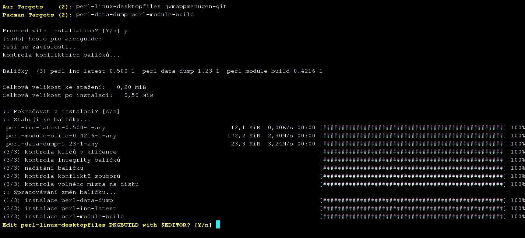Click the jwmappmenugen-git AUR target
This screenshot has height=238, width=525.
pos(196,6)
